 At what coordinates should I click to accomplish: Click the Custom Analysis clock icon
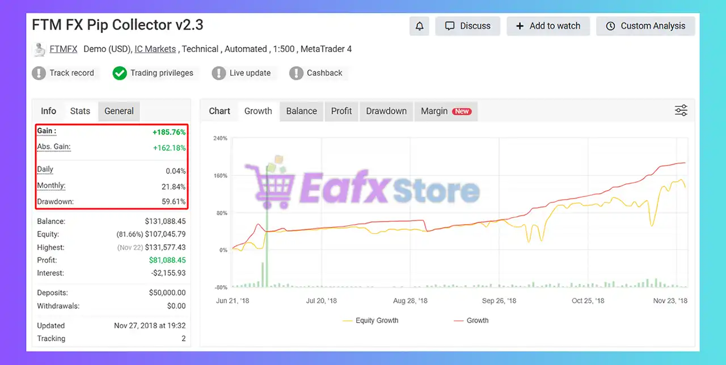tap(610, 25)
